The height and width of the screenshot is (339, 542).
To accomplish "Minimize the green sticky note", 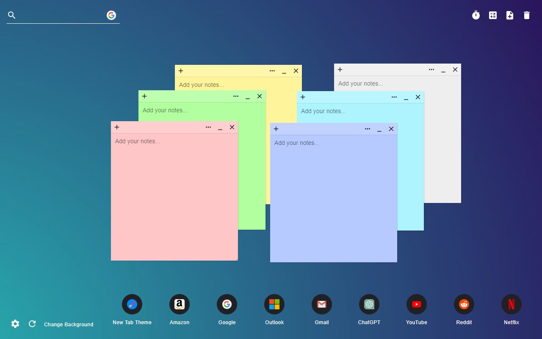I will 248,97.
